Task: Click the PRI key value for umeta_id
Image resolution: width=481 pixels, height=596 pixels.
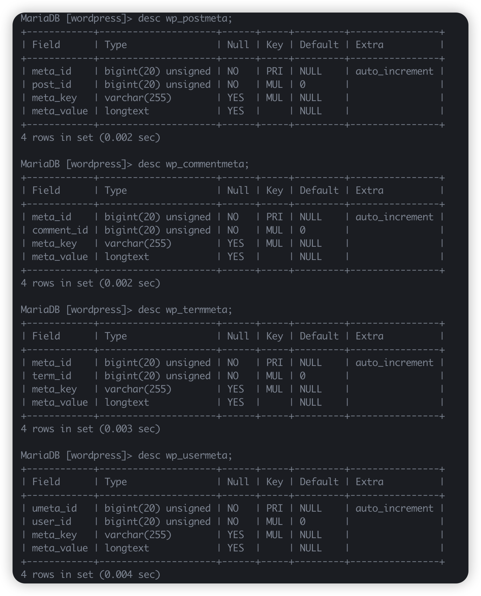Action: click(x=274, y=509)
